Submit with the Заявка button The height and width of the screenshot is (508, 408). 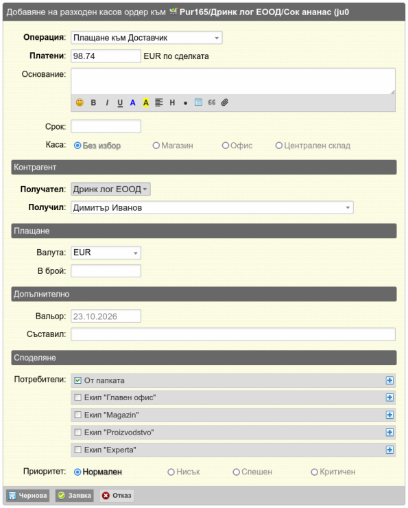point(75,496)
